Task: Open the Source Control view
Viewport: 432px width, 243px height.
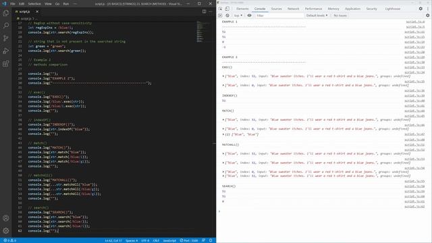Action: tap(6, 38)
